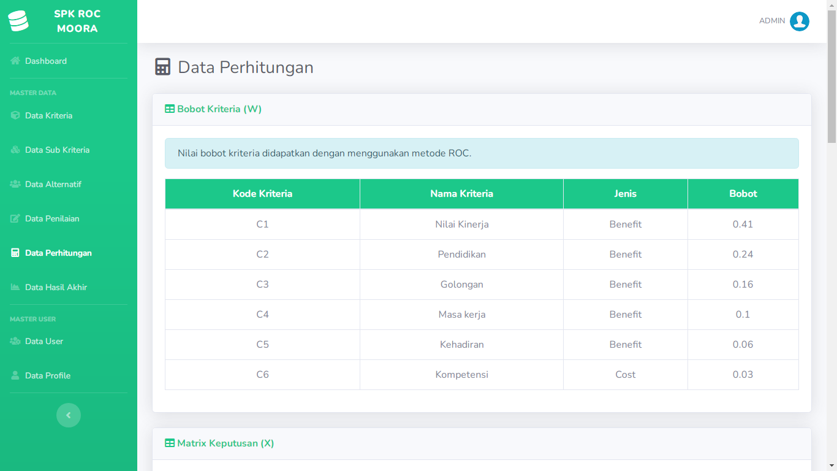The width and height of the screenshot is (837, 471).
Task: Click the SPK ROC MOORA brand link
Action: pyautogui.click(x=69, y=21)
